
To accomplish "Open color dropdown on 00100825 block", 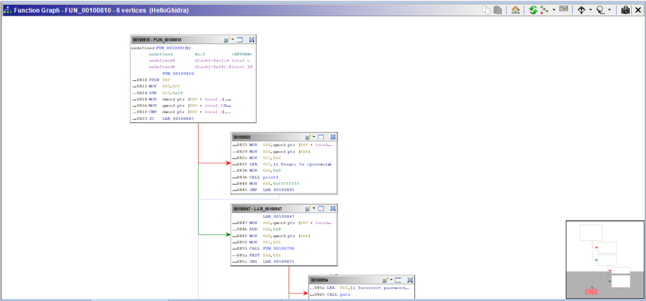I will tap(314, 137).
